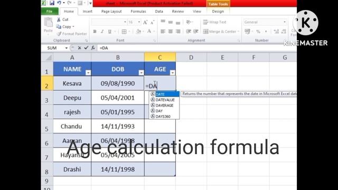
Task: Click the Accounting Number Format icon
Action: point(247,32)
